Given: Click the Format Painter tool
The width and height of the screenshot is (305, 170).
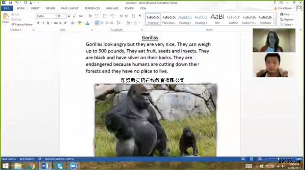Looking at the screenshot, I should coord(22,25).
